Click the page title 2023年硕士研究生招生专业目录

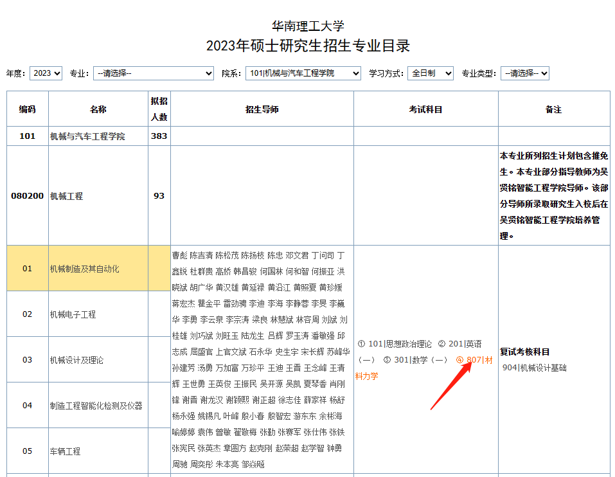(x=308, y=46)
